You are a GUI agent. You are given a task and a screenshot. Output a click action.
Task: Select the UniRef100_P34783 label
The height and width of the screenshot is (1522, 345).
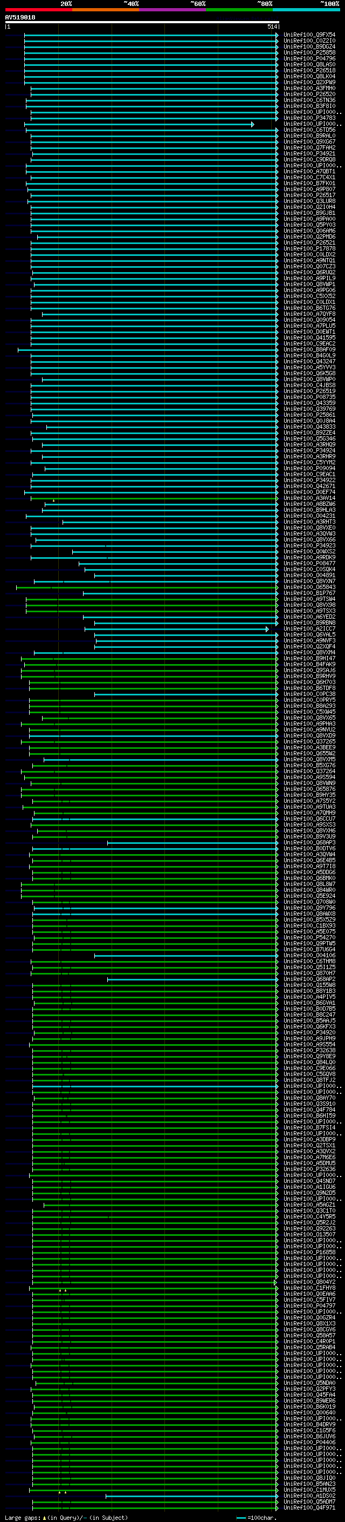click(x=309, y=118)
